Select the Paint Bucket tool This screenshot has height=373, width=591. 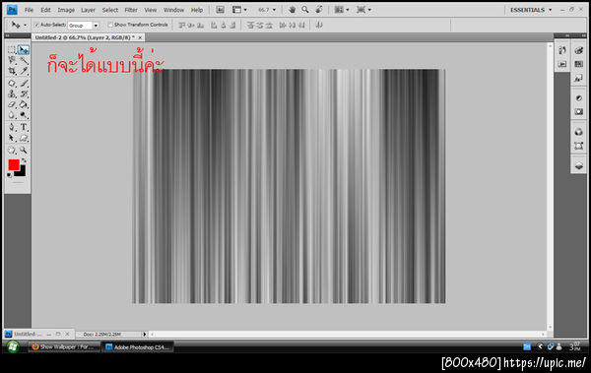[24, 104]
